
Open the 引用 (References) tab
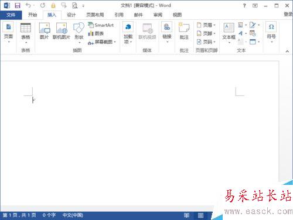pos(119,15)
